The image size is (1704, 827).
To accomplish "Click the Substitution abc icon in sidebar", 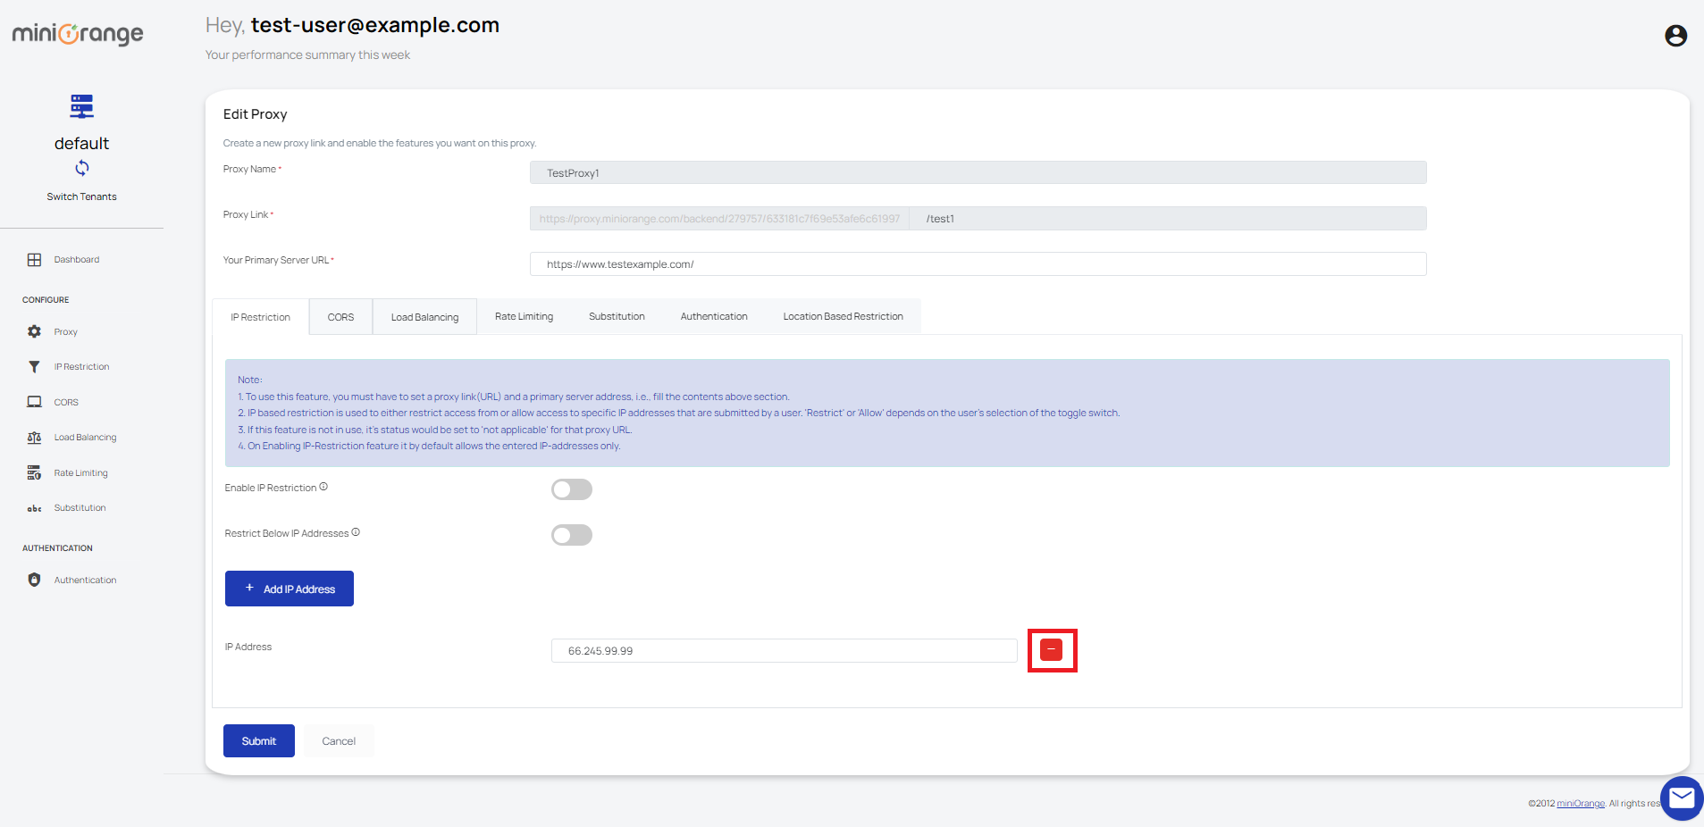I will (x=34, y=508).
